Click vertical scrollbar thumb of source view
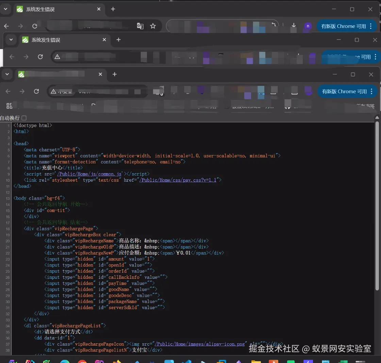Image resolution: width=381 pixels, height=363 pixels. (377, 206)
